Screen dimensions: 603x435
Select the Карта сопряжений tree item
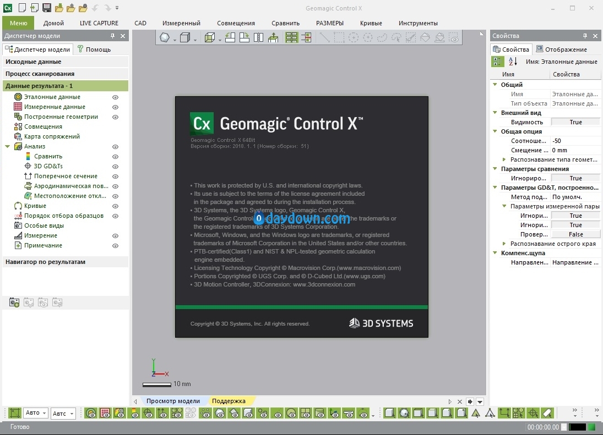[52, 136]
